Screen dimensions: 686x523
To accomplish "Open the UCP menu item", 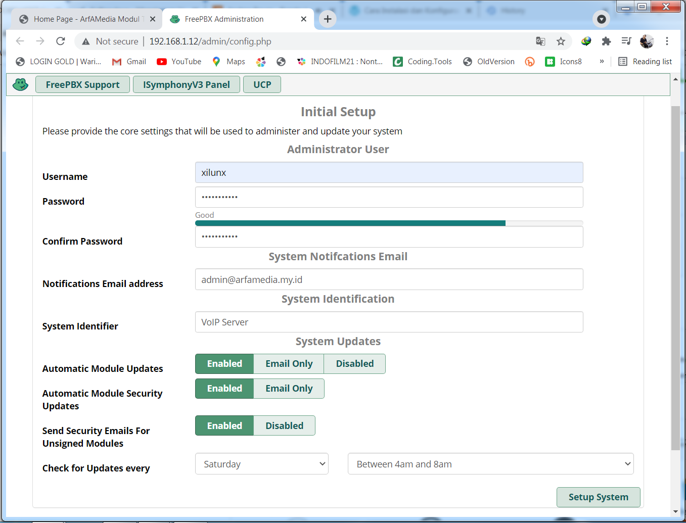I will click(x=262, y=84).
